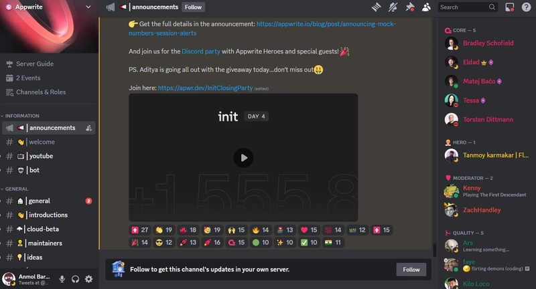This screenshot has height=289, width=536.
Task: Click the clapping hands reaction with 19
Action: click(x=164, y=230)
